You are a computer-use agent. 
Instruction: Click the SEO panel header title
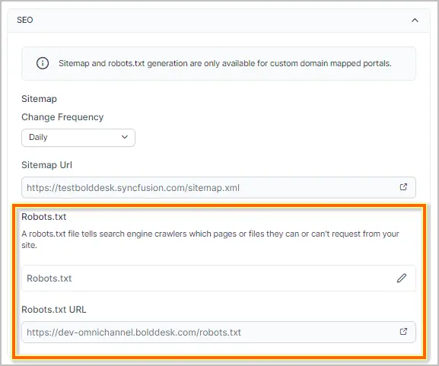click(x=25, y=20)
